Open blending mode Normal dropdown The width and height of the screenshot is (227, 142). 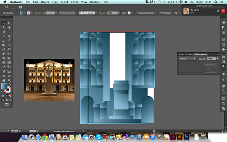coord(187,59)
